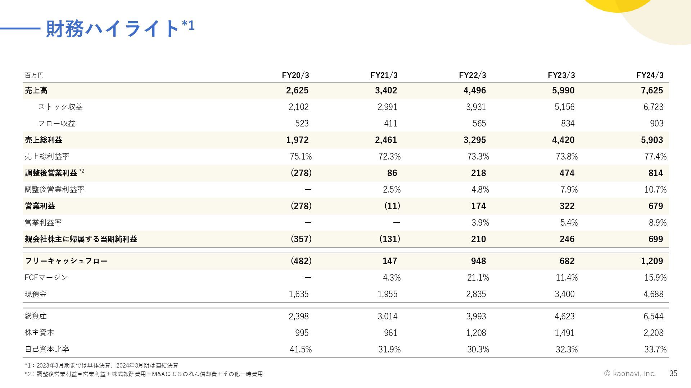Click the 調整後営業利益 row label
691x388 pixels.
coord(51,173)
